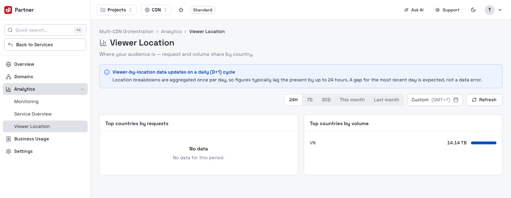
Task: Click the Support lifebuoy icon
Action: click(438, 10)
